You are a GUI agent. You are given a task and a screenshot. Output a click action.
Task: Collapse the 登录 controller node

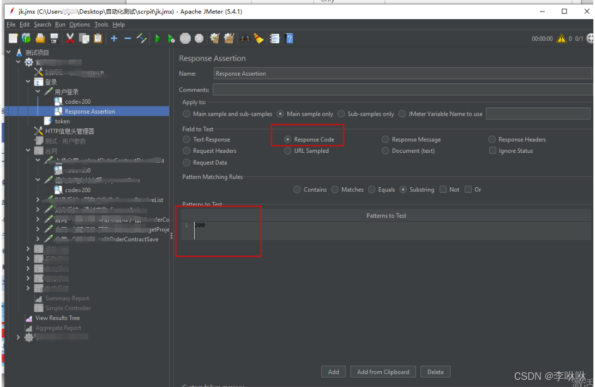coord(28,81)
